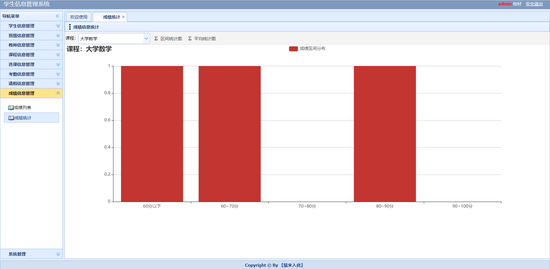The height and width of the screenshot is (269, 550).
Task: Click the sigma icon for 区间统计图
Action: (x=156, y=38)
